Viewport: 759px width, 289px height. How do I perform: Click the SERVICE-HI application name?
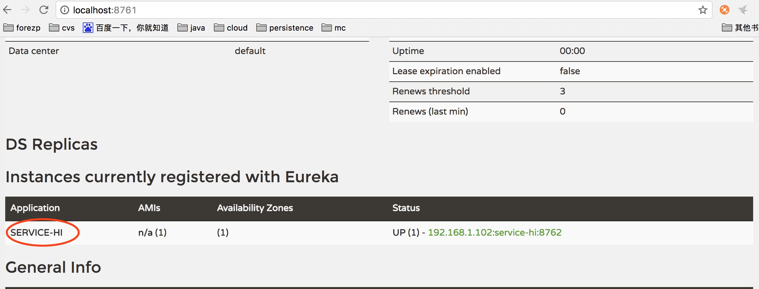point(37,232)
